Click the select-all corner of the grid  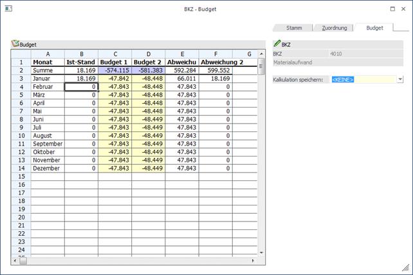coord(21,53)
